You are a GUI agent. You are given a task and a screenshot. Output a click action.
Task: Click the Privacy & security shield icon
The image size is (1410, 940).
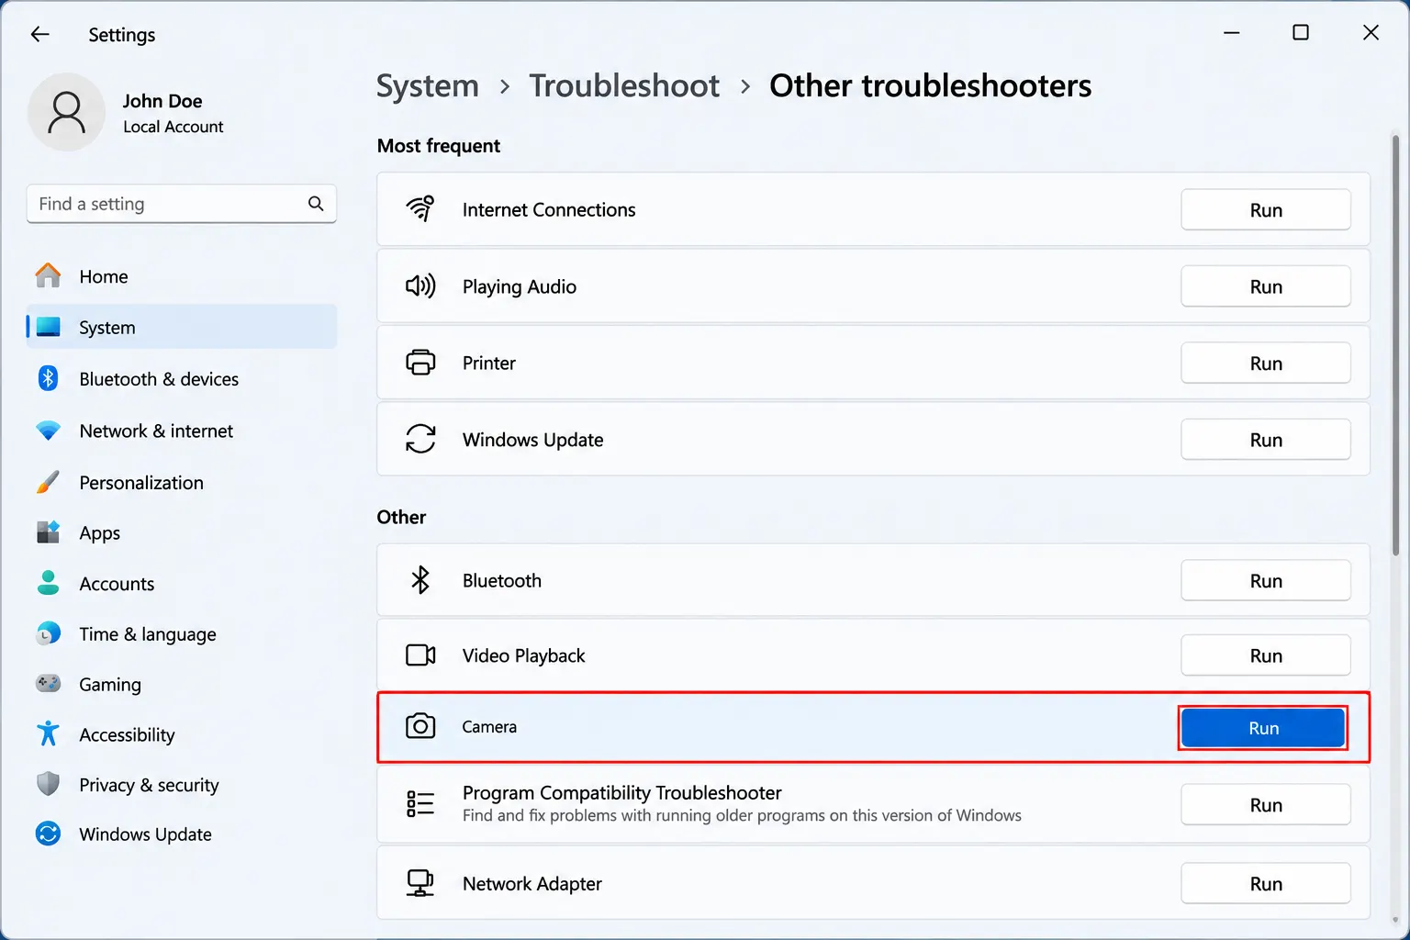point(48,784)
